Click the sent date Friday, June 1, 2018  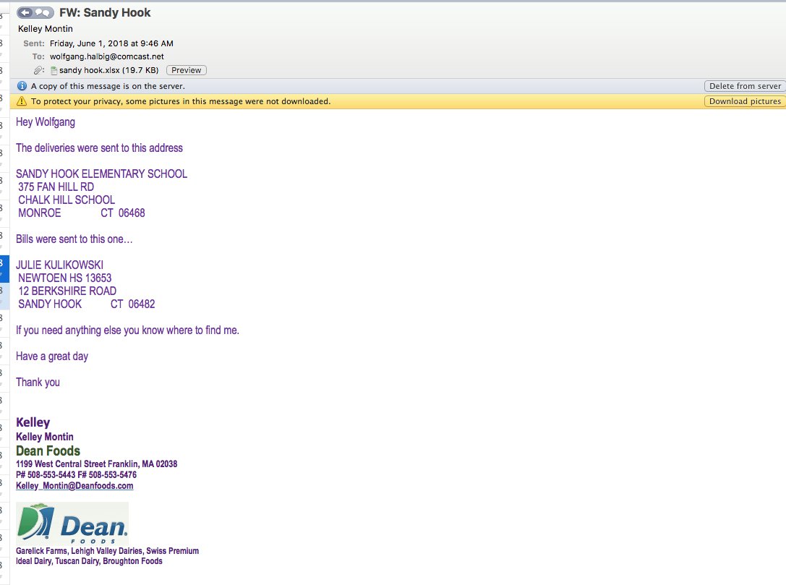tap(111, 43)
